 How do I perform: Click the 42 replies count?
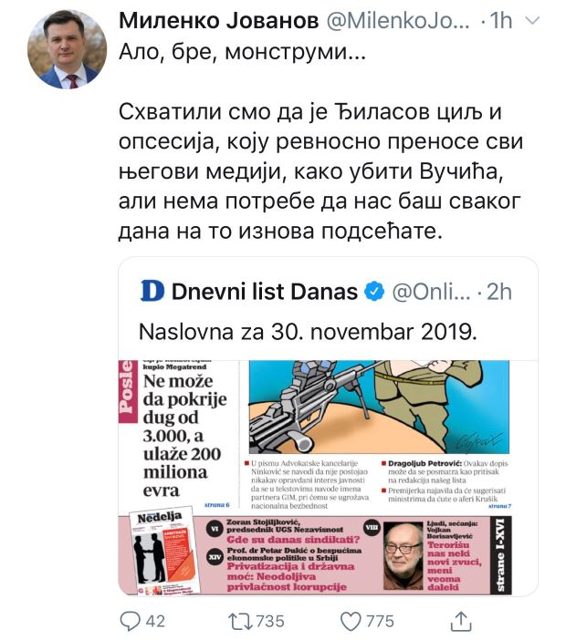pos(155,621)
